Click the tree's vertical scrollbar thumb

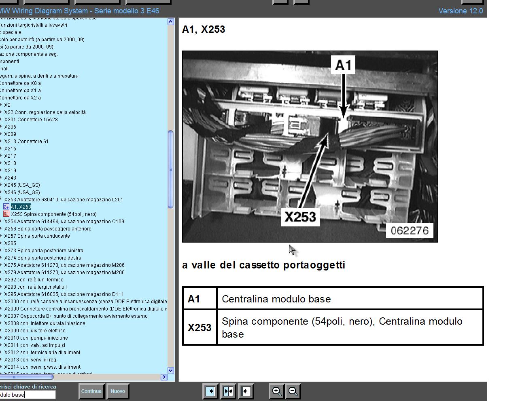click(x=170, y=169)
